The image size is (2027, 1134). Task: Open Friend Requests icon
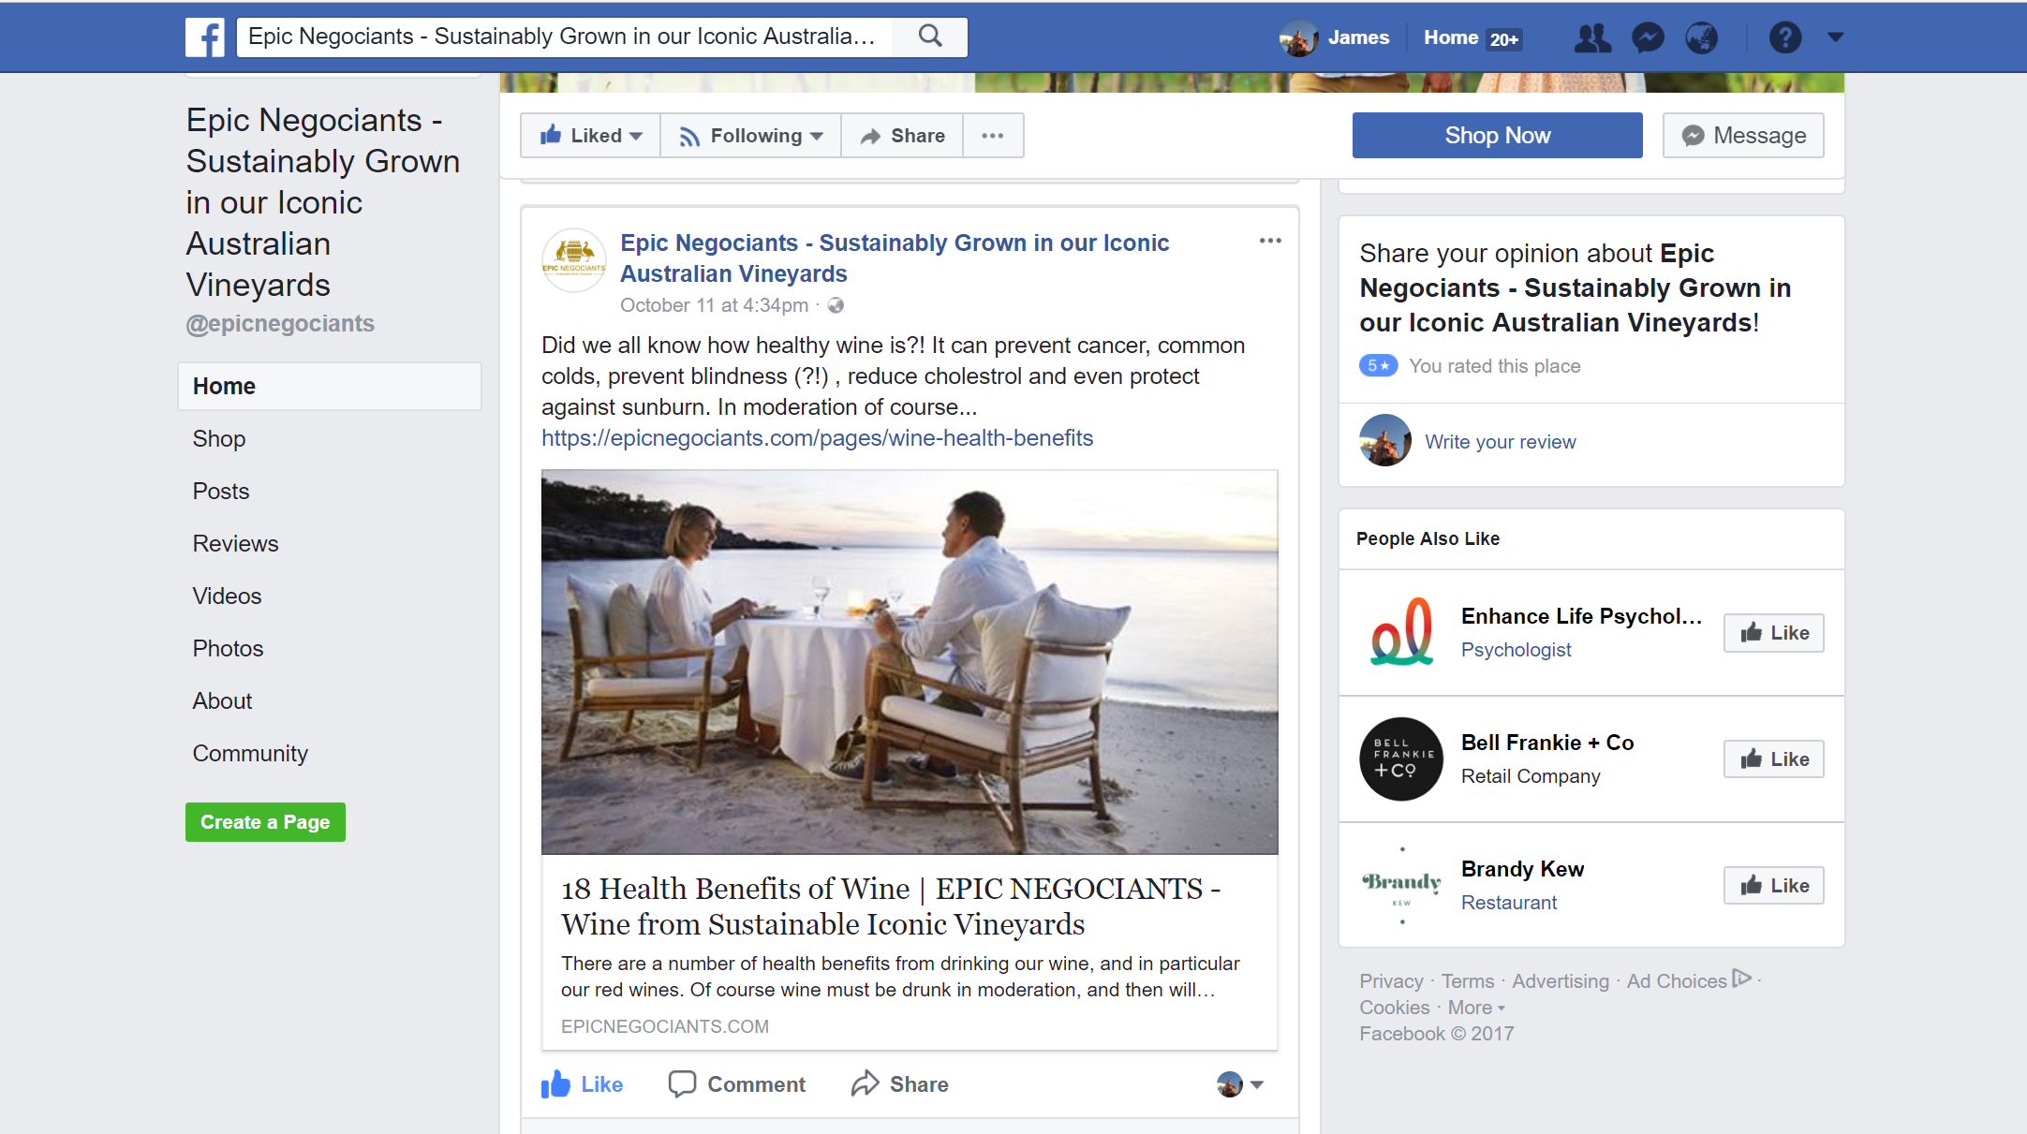tap(1592, 37)
